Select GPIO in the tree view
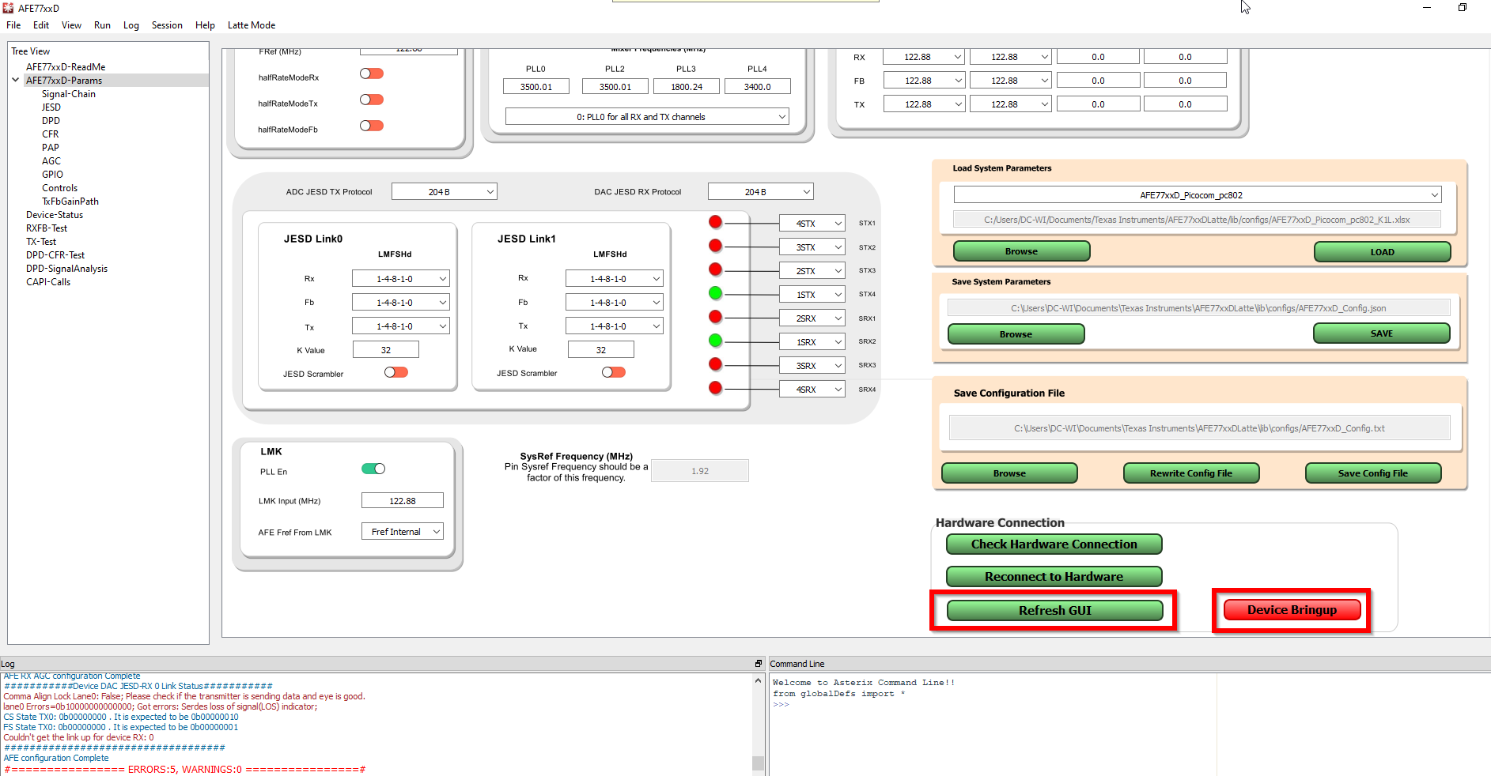1491x776 pixels. [x=52, y=175]
